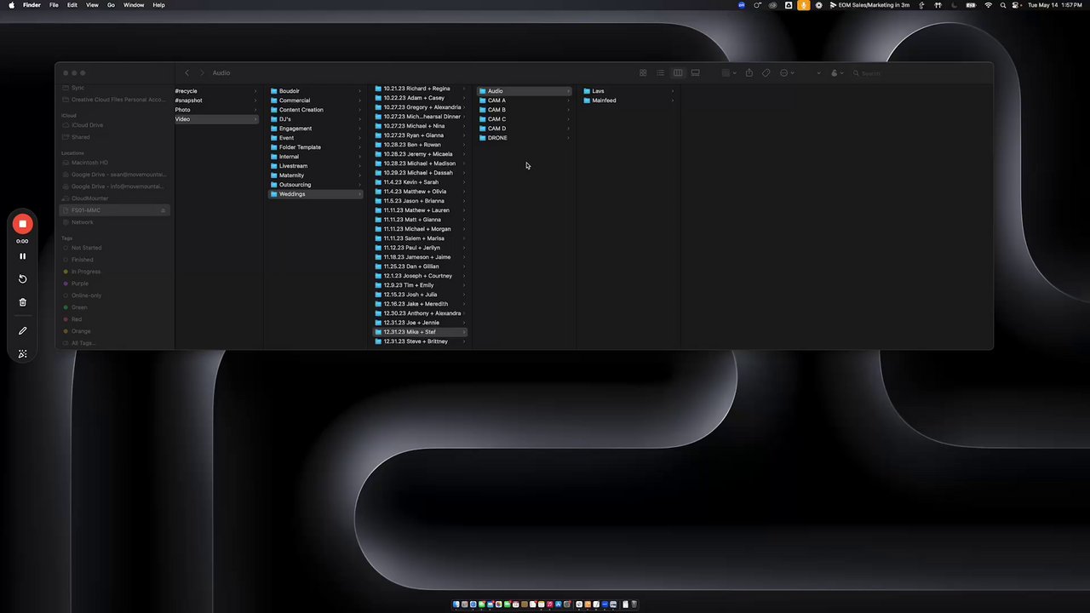
Task: Delete the recording with the trash icon
Action: click(23, 302)
